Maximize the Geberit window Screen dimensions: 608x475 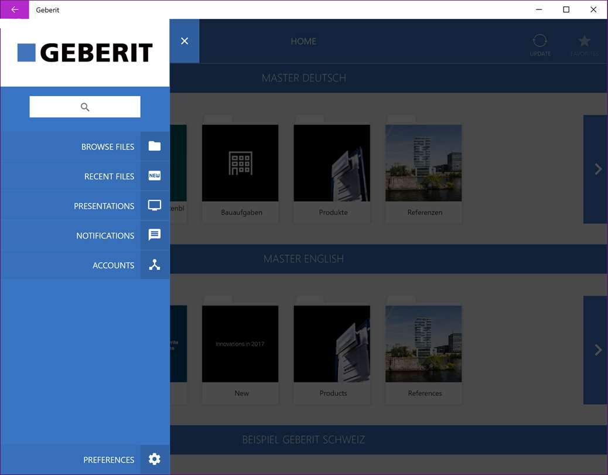point(566,10)
